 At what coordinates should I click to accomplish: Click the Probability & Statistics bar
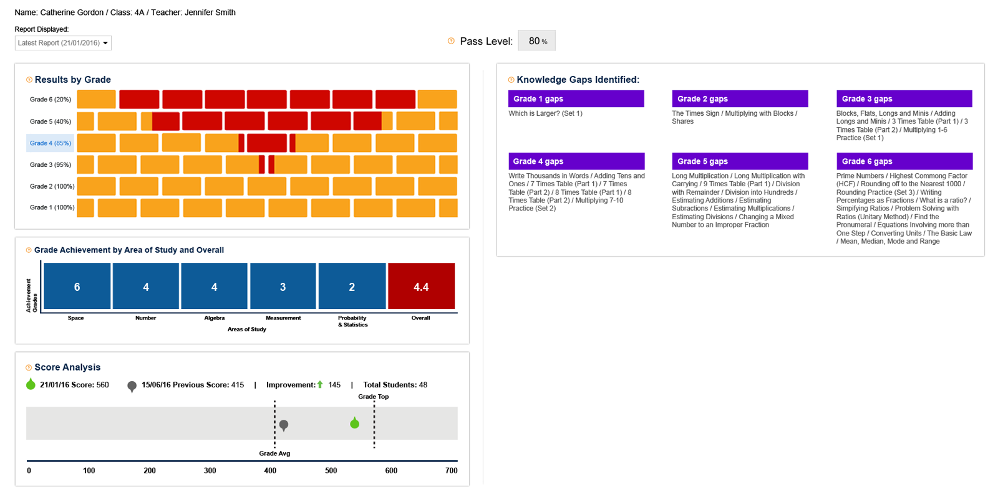(352, 286)
